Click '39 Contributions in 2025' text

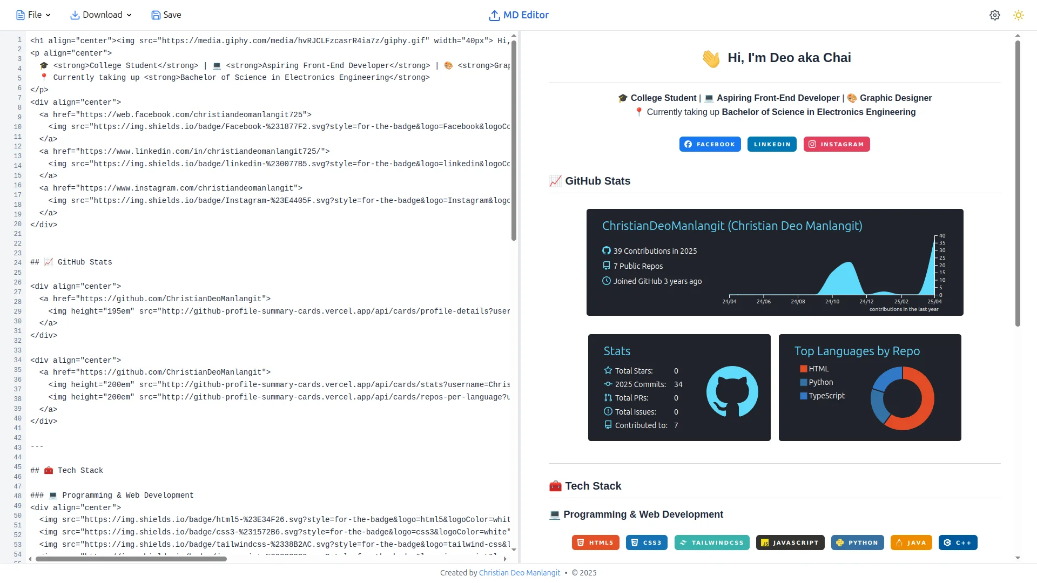[x=655, y=251]
